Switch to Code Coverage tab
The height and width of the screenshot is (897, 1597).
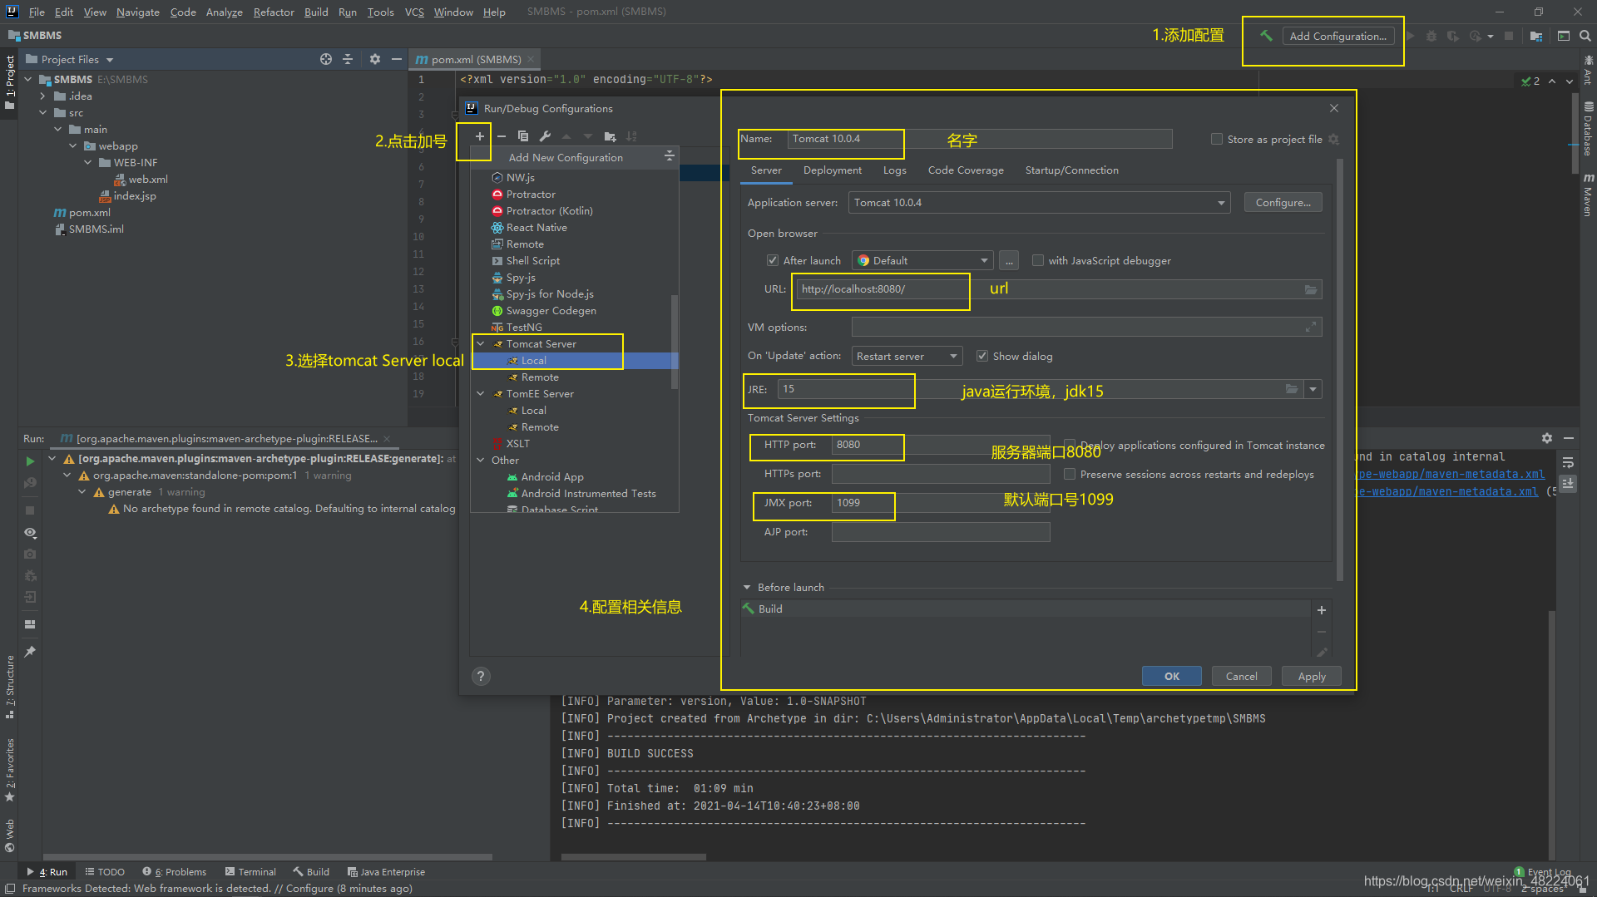point(966,170)
